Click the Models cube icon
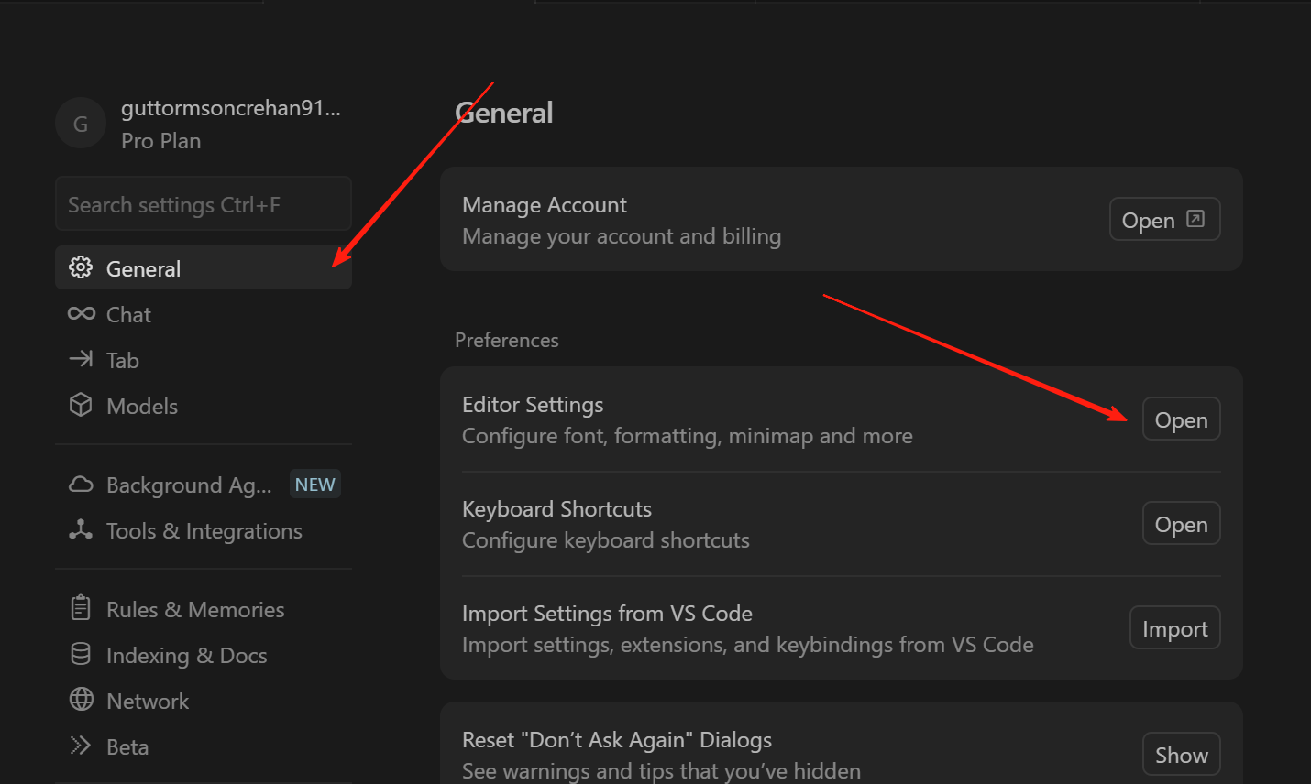The width and height of the screenshot is (1311, 784). coord(81,405)
